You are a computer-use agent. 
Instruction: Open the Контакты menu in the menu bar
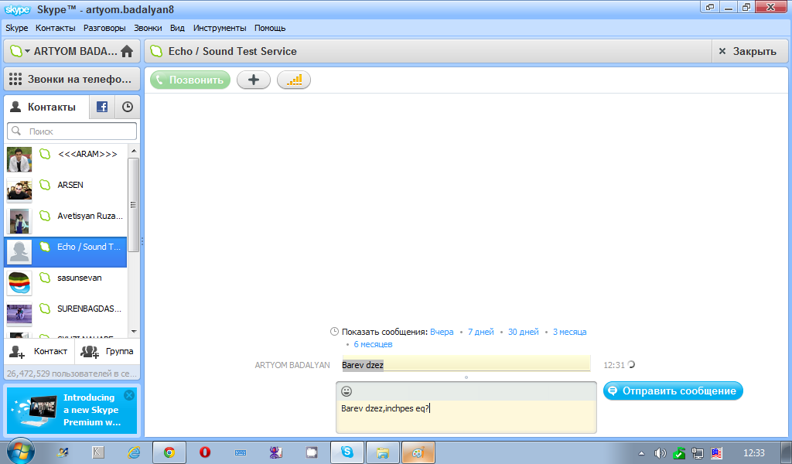click(56, 28)
